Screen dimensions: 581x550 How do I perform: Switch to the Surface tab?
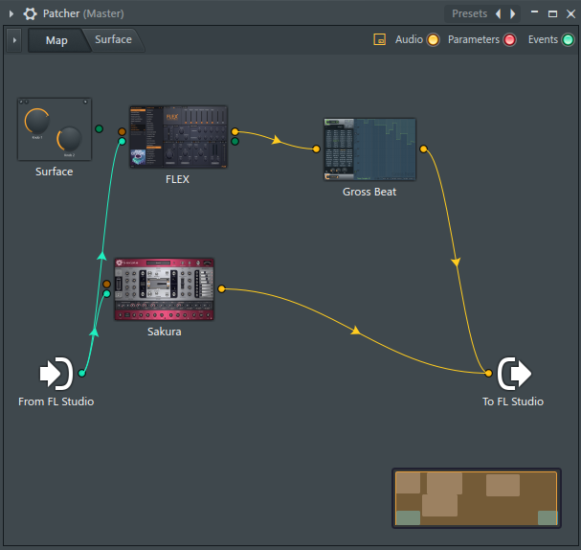click(x=113, y=40)
